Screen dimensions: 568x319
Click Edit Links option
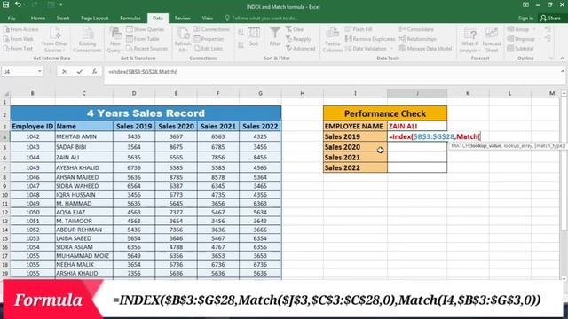209,48
